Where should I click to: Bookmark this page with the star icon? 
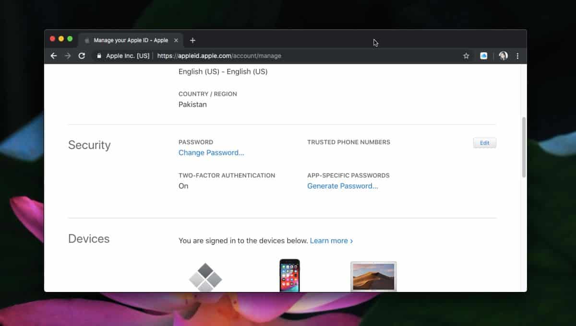466,56
